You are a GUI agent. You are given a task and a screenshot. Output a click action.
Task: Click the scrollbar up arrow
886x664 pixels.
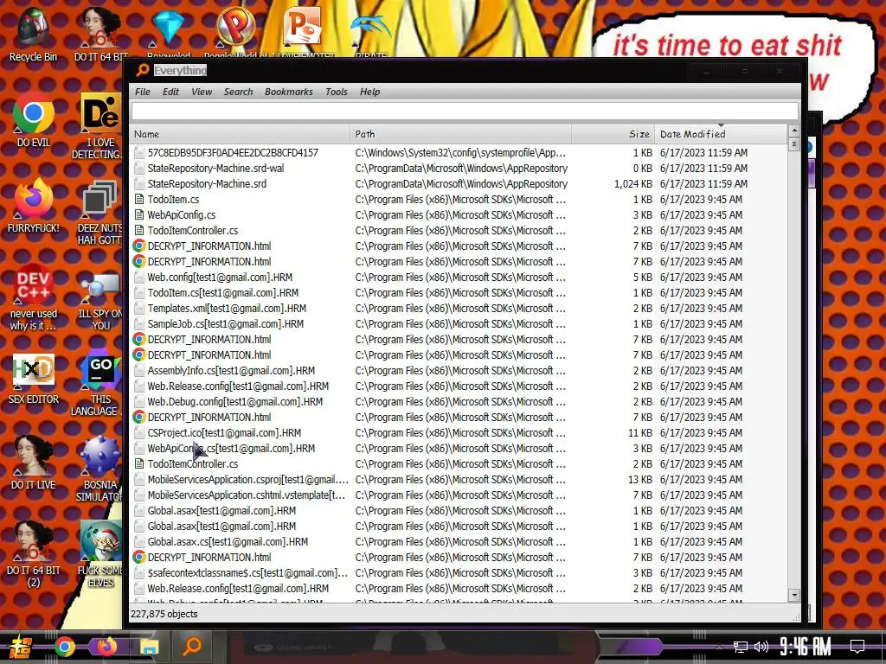(794, 131)
